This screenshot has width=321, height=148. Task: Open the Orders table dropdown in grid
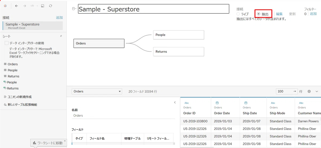(97, 91)
